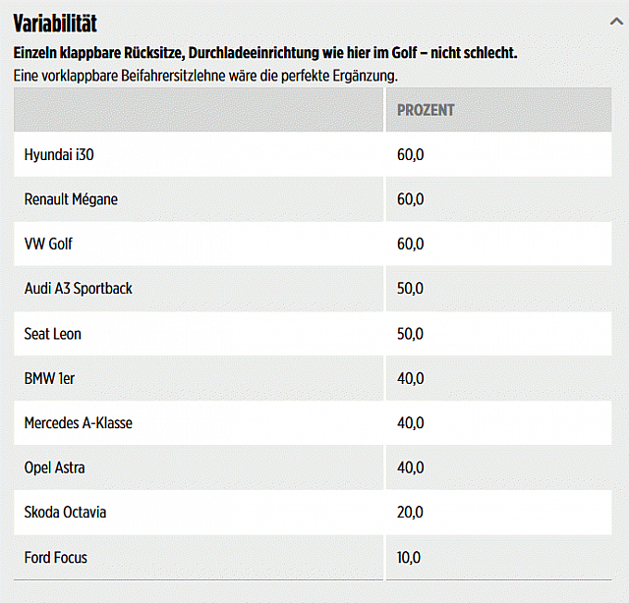Click the bold Durchladeeinrichtung summary sentence
Viewport: 629px width, 603px height.
264,53
